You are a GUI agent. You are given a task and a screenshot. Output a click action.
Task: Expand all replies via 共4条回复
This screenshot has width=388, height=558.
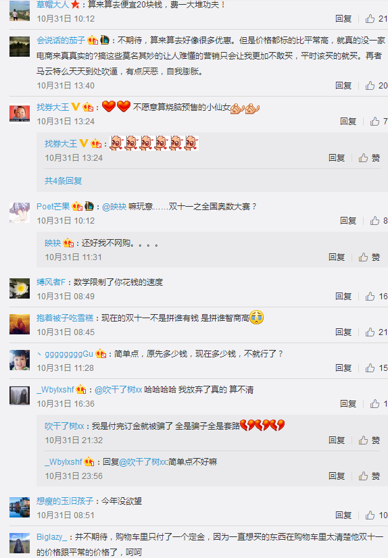64,181
